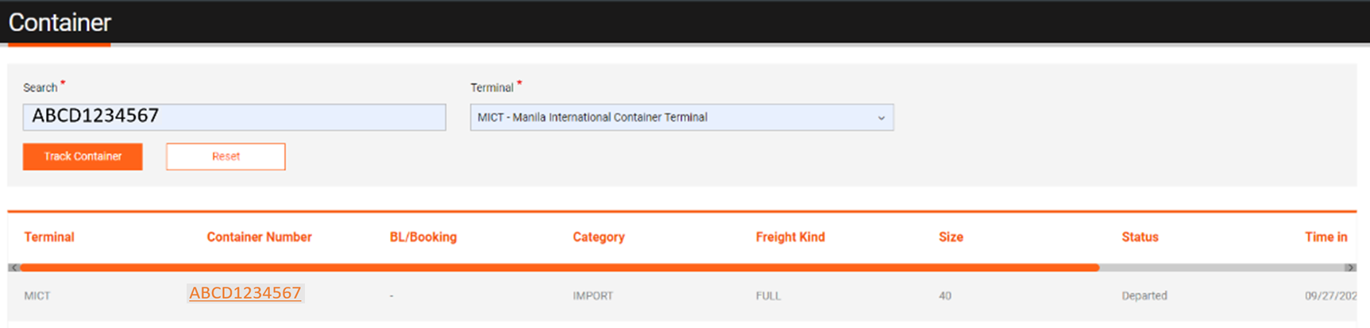This screenshot has width=1370, height=328.
Task: Select the Departed status cell
Action: pos(1144,295)
